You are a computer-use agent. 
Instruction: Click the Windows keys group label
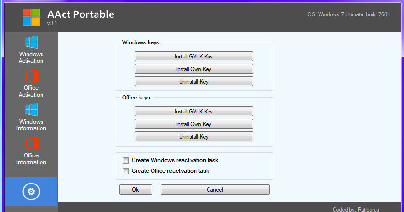(x=140, y=42)
